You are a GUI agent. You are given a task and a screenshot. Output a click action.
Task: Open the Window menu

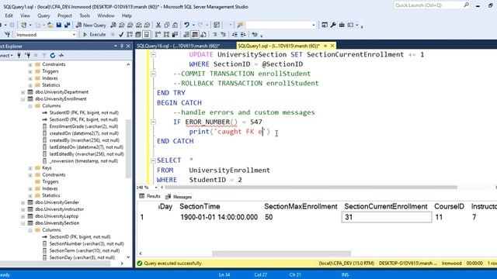(x=106, y=15)
